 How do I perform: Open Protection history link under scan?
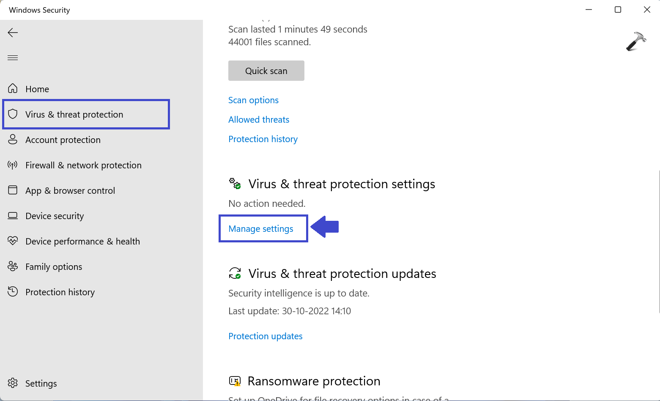263,139
